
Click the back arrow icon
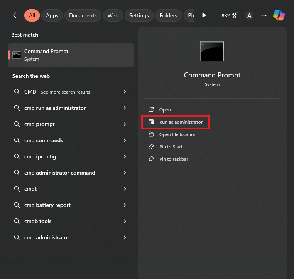[16, 15]
